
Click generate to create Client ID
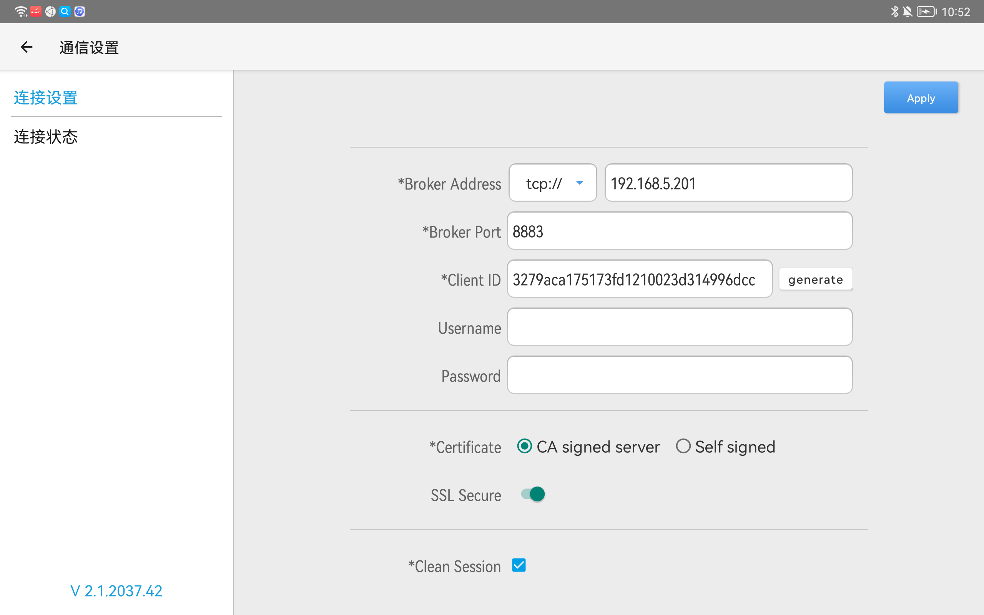(x=816, y=279)
